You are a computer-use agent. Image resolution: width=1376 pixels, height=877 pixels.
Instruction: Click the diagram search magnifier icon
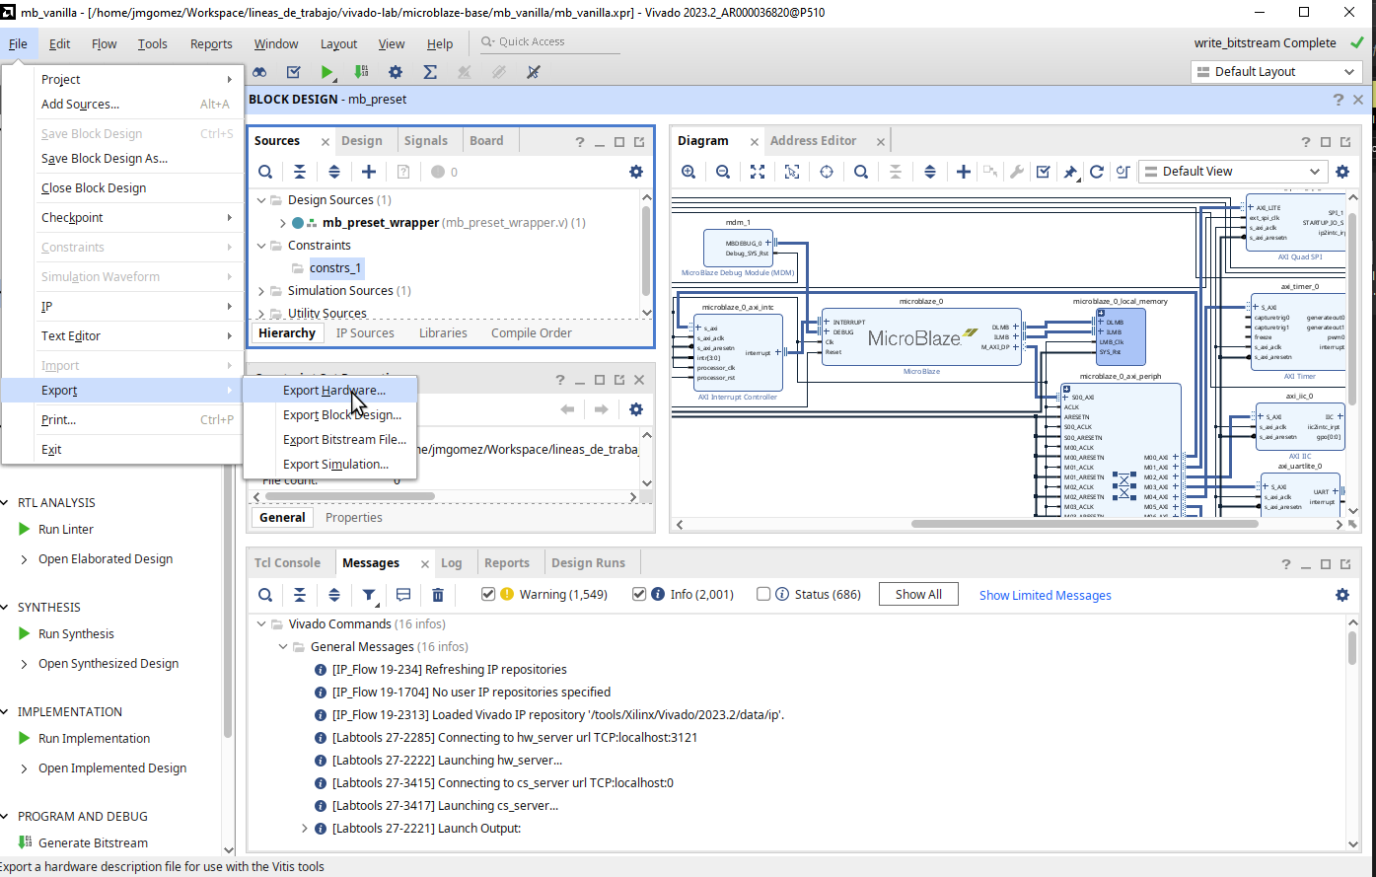pos(861,172)
